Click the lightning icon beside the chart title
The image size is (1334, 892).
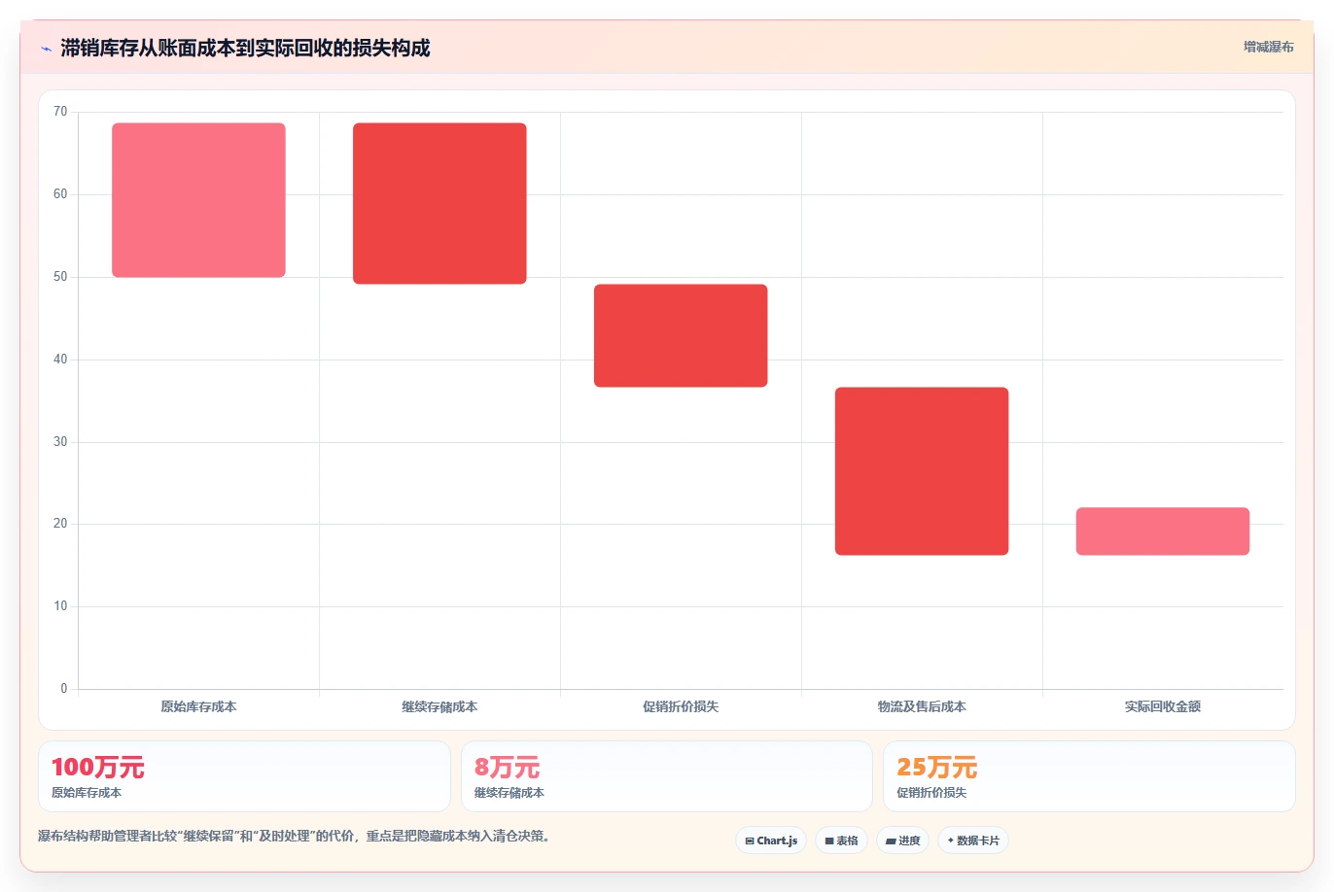[46, 49]
